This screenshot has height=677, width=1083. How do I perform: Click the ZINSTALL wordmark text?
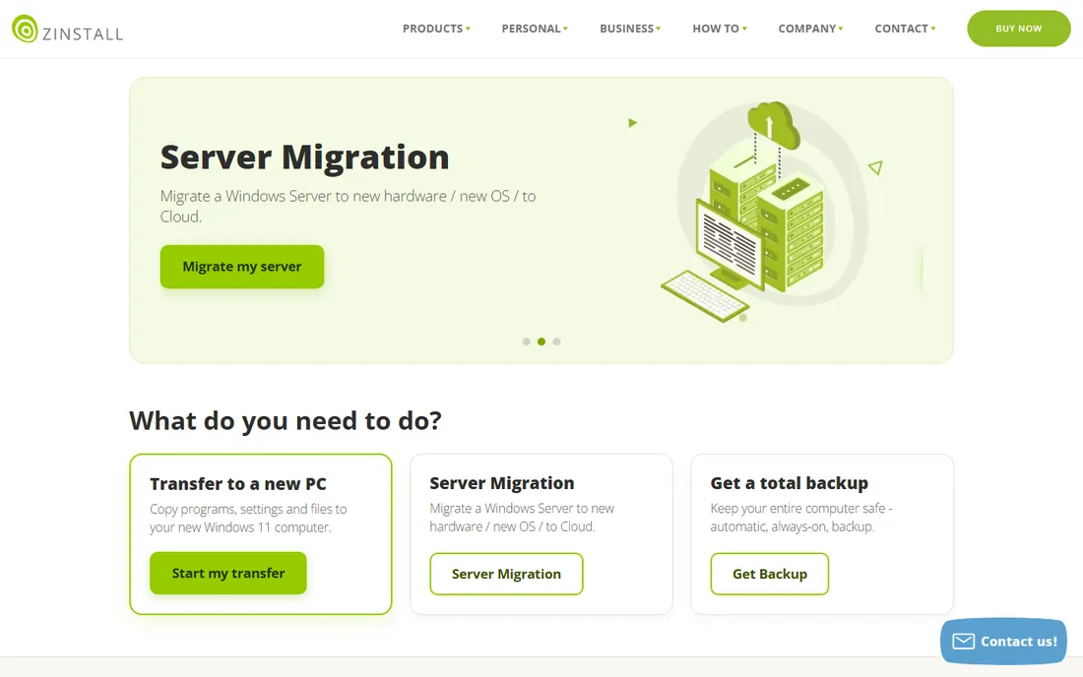pos(83,33)
